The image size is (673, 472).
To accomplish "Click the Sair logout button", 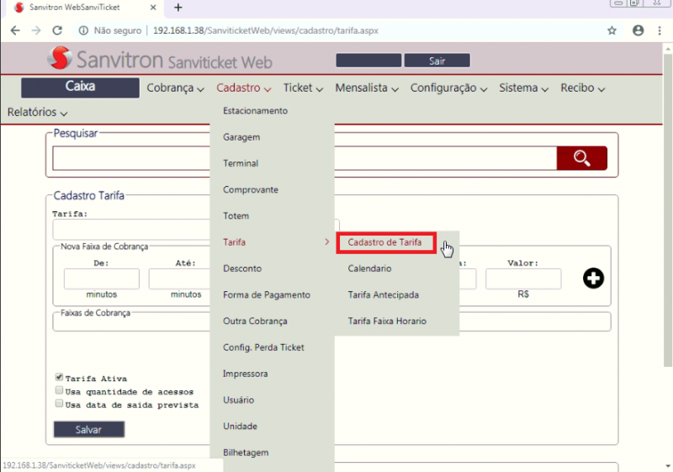I will 437,61.
